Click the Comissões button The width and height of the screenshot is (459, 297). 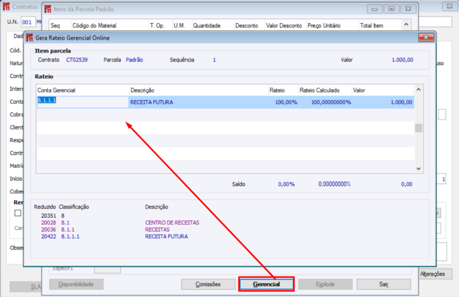[x=208, y=284]
